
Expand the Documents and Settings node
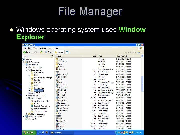pos(29,78)
